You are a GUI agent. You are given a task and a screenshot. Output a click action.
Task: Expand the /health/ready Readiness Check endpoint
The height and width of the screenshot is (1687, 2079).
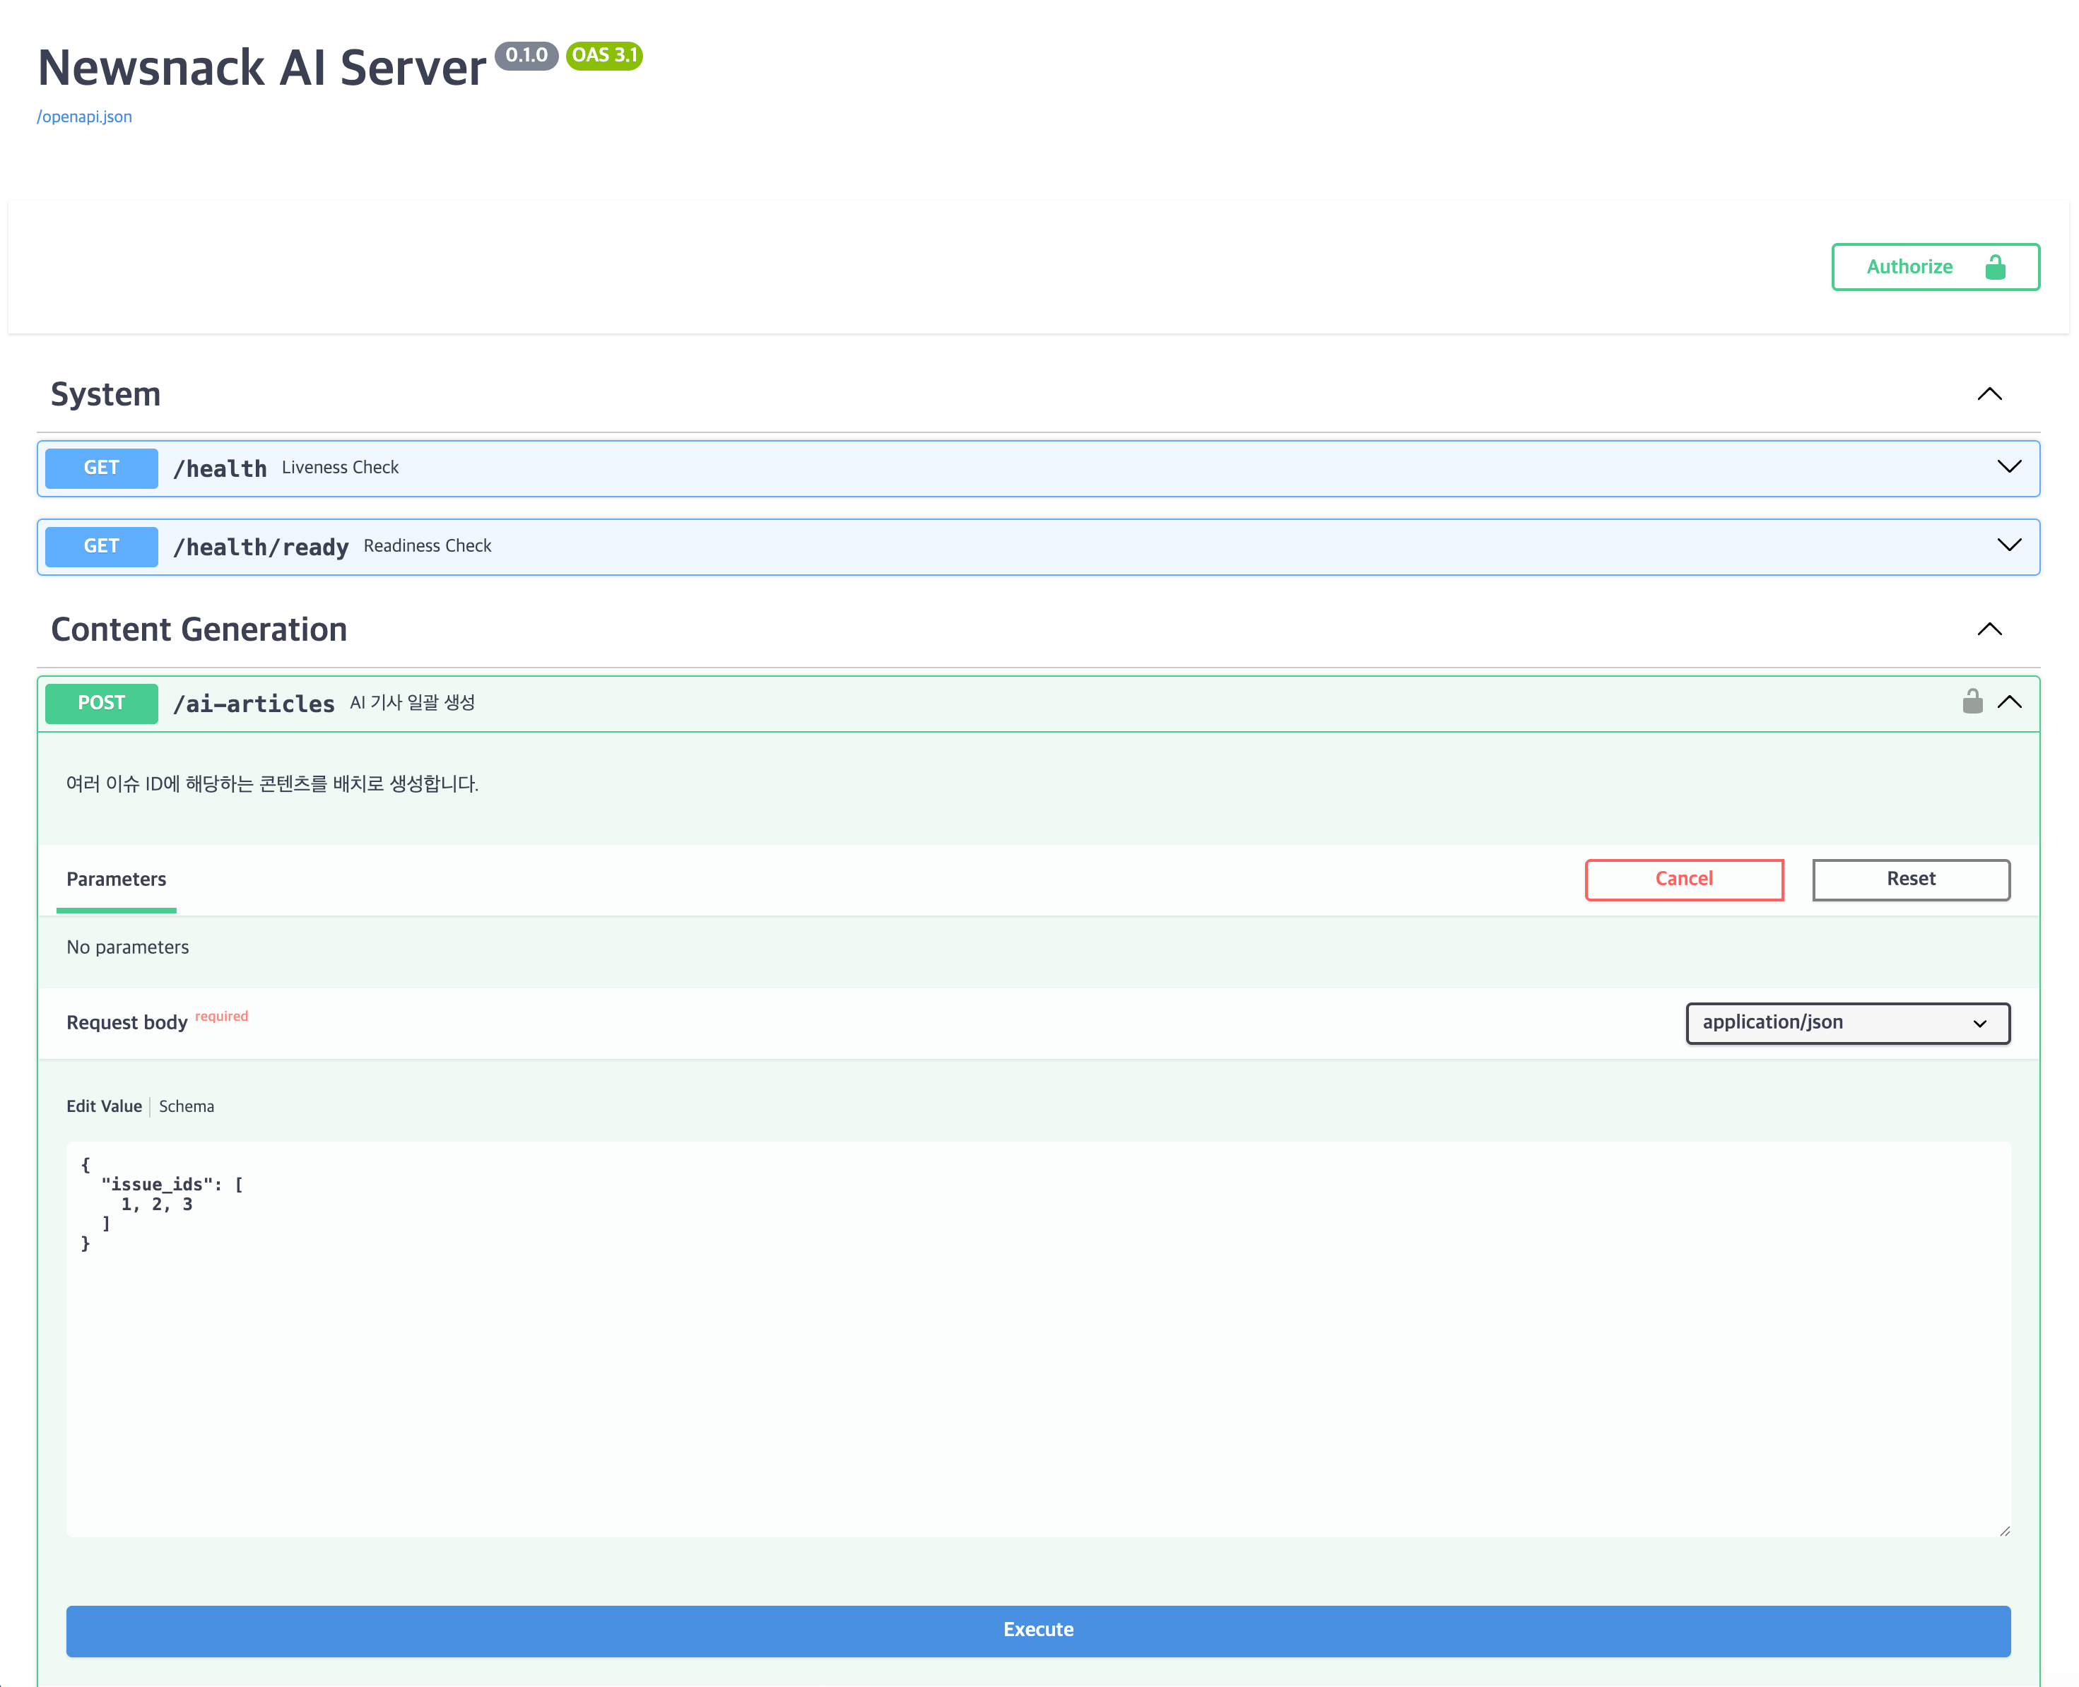point(2008,545)
